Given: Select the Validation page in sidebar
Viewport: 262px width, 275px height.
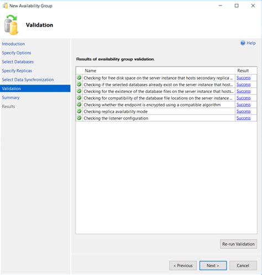Looking at the screenshot, I should (35, 89).
